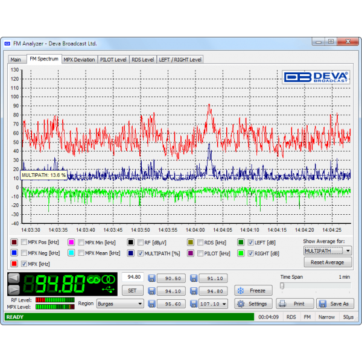Click the RDS status bar indicator
Viewport: 362px width, 362px height.
point(291,317)
